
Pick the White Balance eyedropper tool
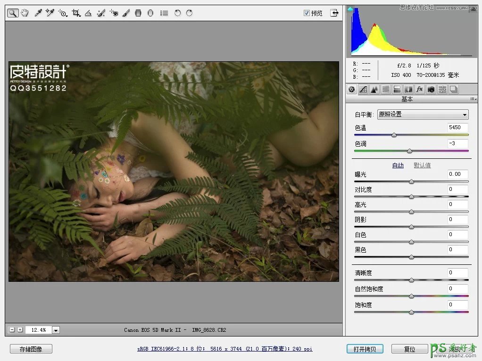tap(38, 13)
